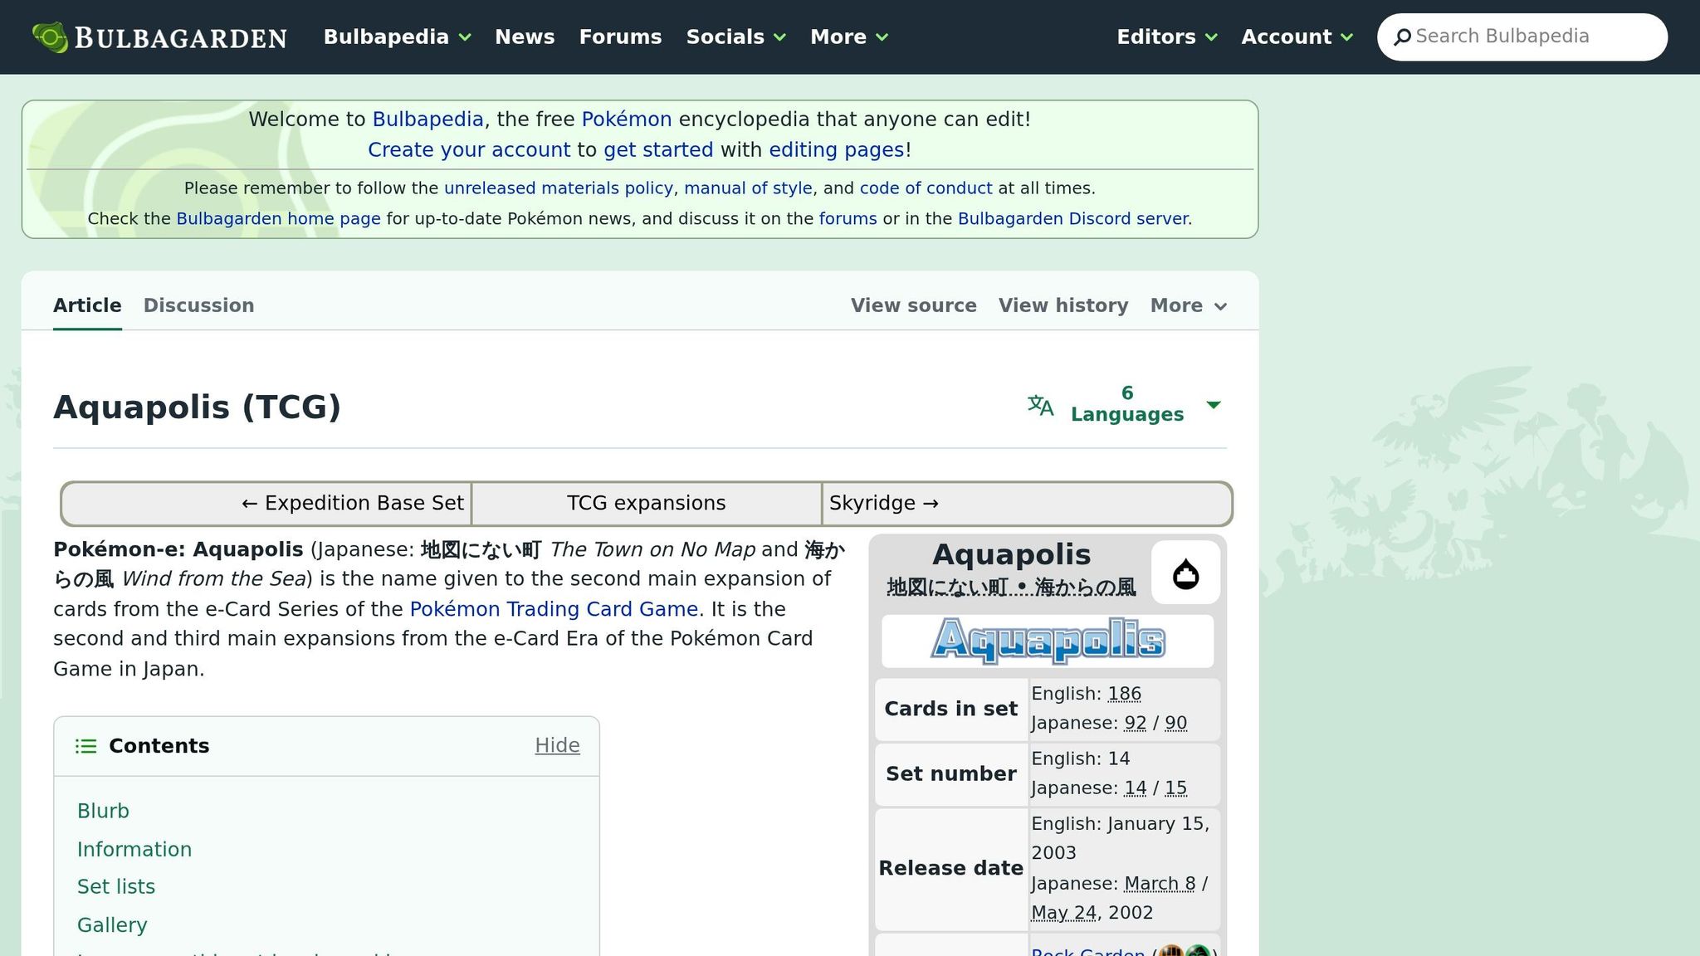This screenshot has width=1700, height=956.
Task: Open the View source tab
Action: click(x=913, y=305)
